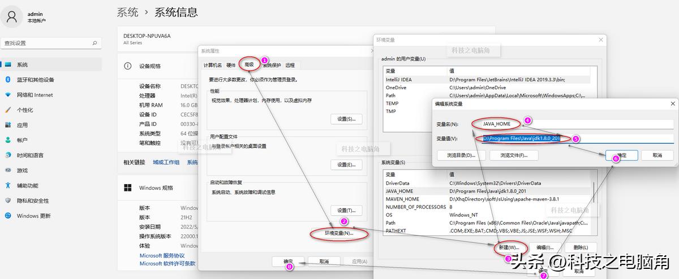Select OS system variable row

coord(487,215)
